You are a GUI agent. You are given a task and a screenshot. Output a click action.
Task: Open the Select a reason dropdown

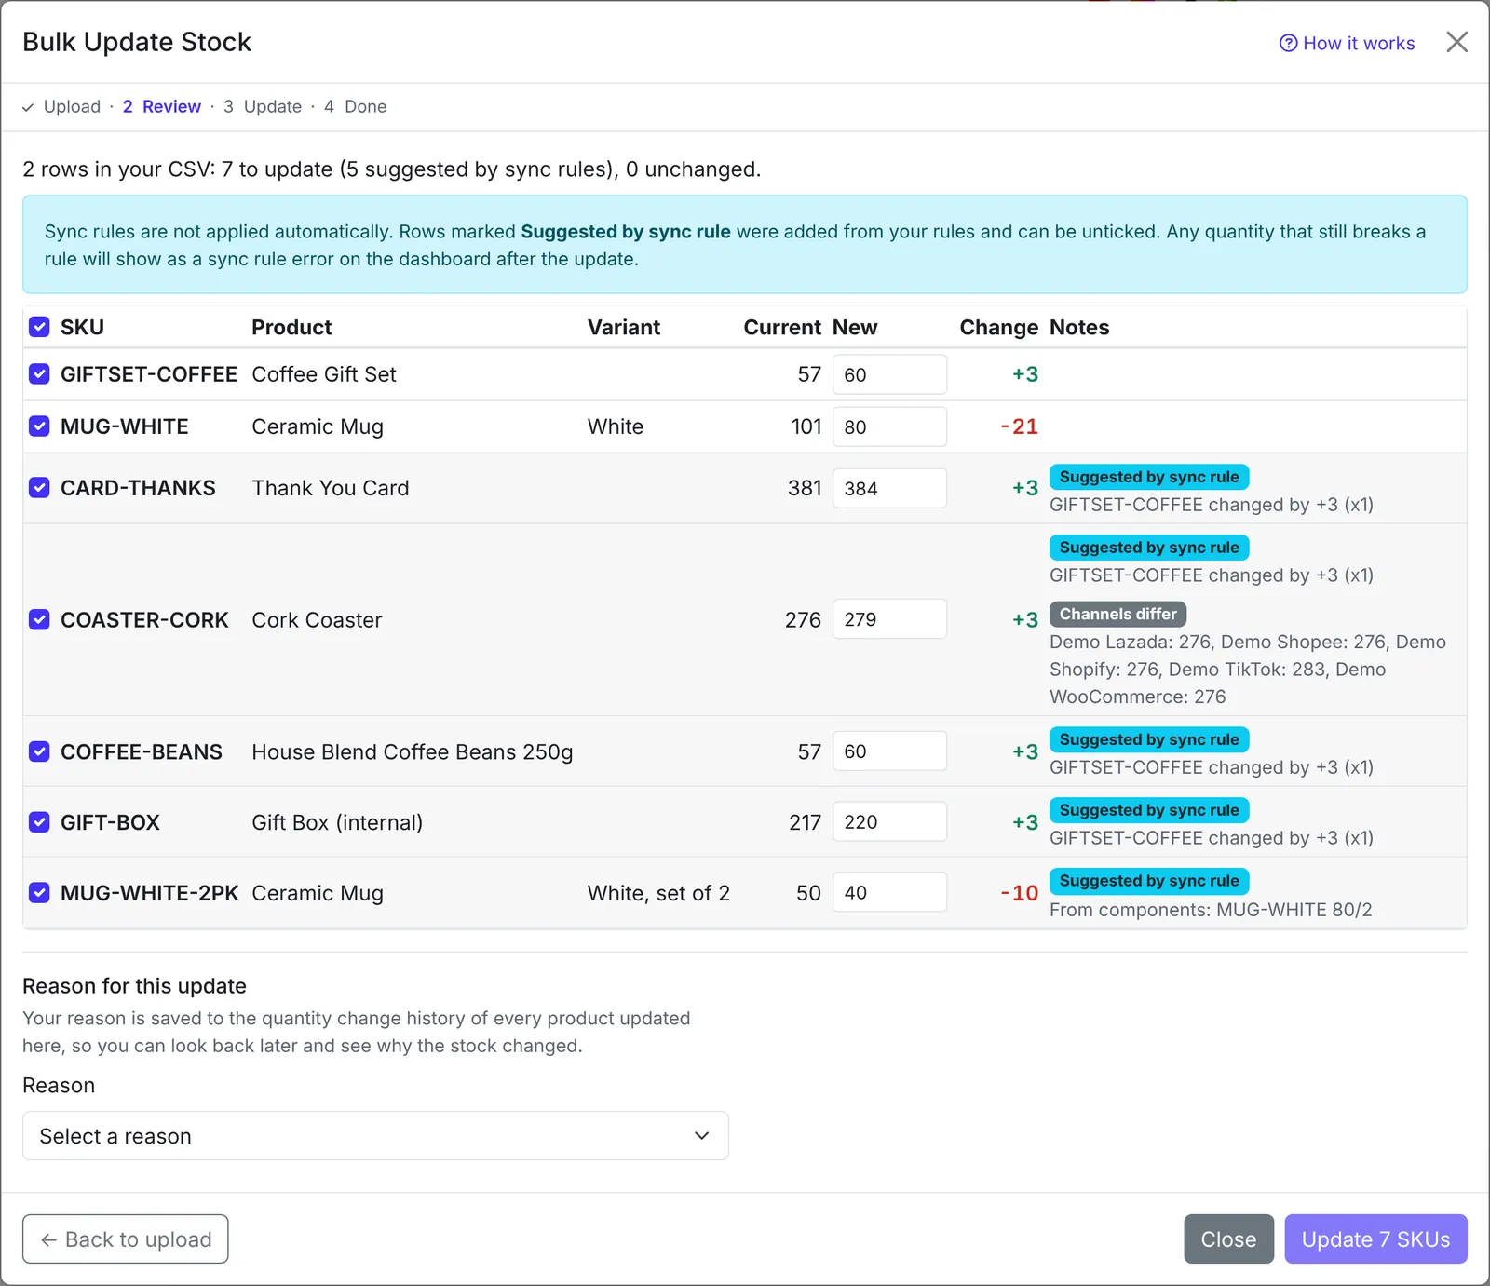(x=375, y=1136)
